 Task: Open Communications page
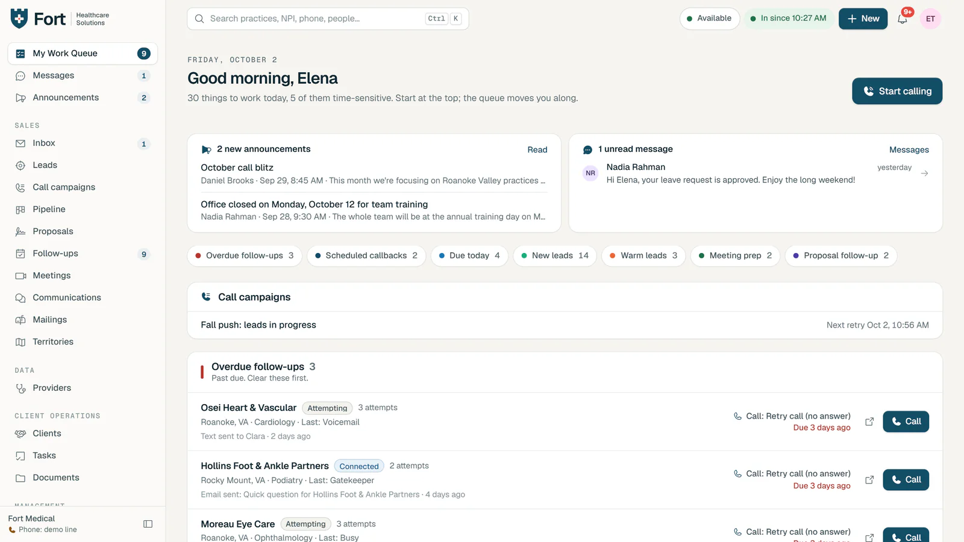pos(83,297)
